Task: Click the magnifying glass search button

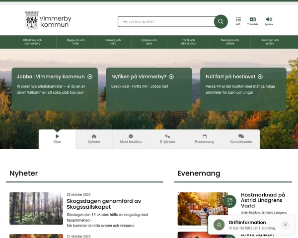Action: click(221, 22)
